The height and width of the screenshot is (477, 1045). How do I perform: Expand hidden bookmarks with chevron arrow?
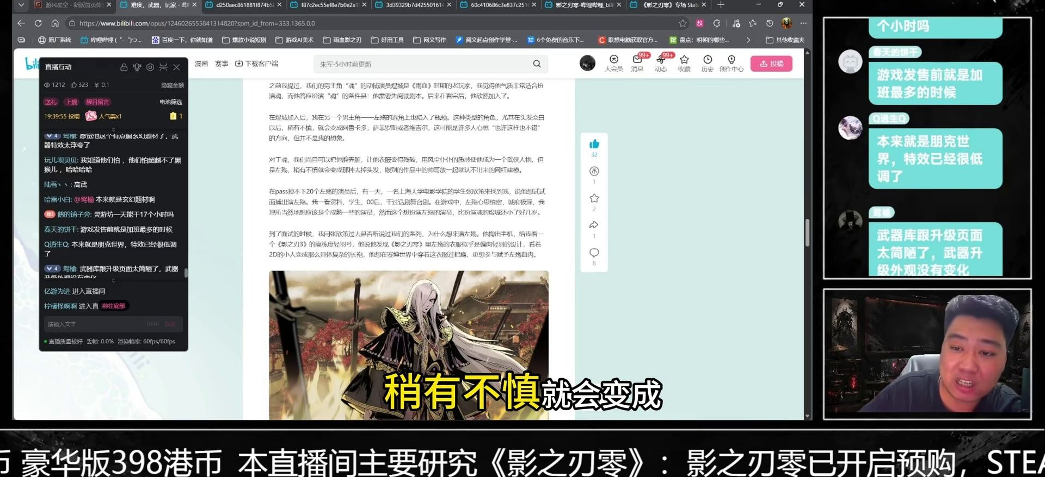pos(748,40)
